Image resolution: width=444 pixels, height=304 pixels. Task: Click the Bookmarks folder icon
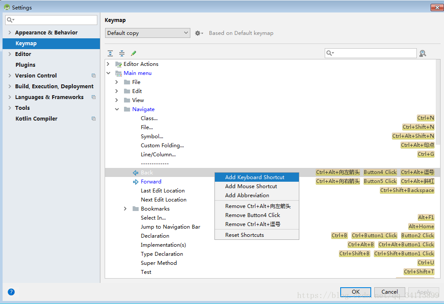tap(136, 208)
